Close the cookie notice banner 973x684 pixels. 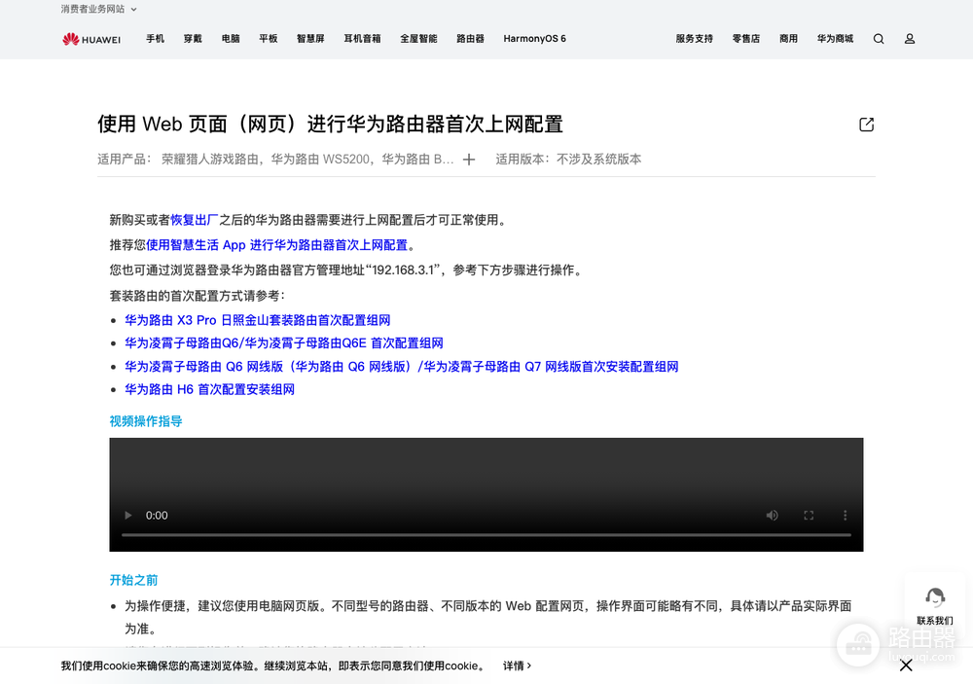(906, 666)
